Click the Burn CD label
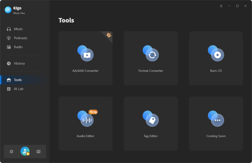 (x=216, y=71)
